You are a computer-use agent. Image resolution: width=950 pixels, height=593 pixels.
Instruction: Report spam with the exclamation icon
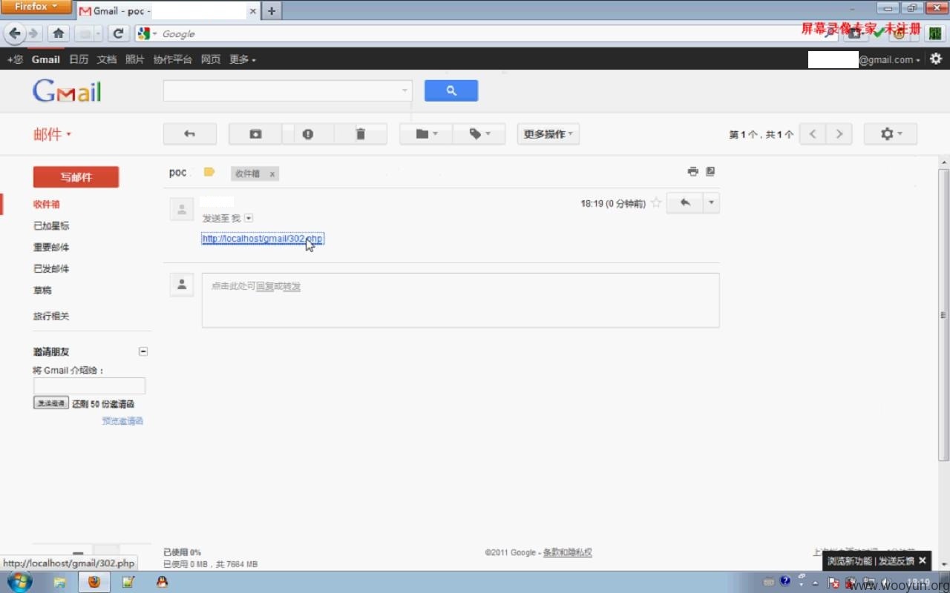(x=308, y=133)
